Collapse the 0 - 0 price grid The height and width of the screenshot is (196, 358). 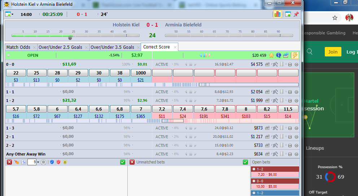pyautogui.click(x=290, y=64)
